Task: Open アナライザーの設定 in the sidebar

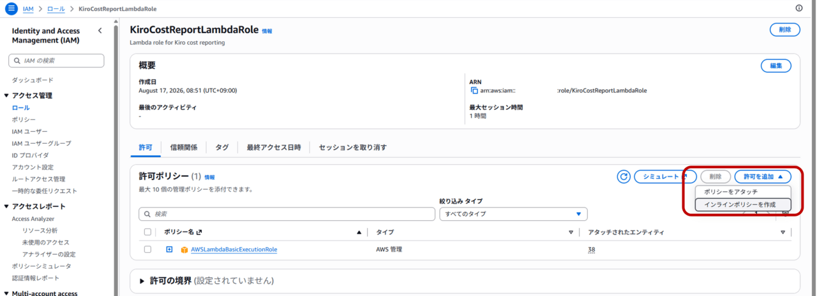Action: (49, 254)
